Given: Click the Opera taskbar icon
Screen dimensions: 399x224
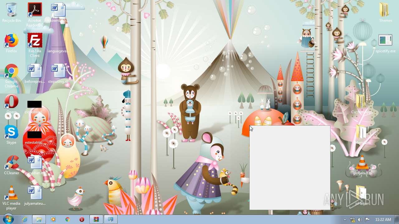Looking at the screenshot, I should click(82, 219).
